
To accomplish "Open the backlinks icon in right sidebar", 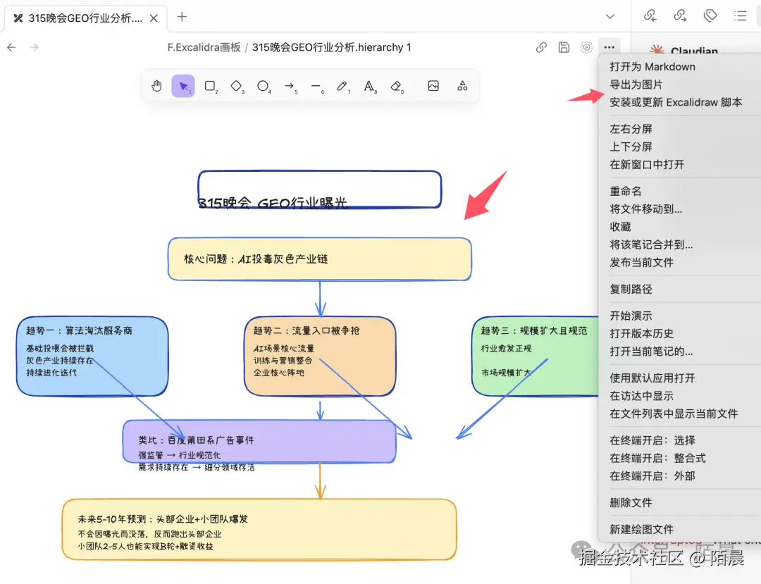I will 650,16.
